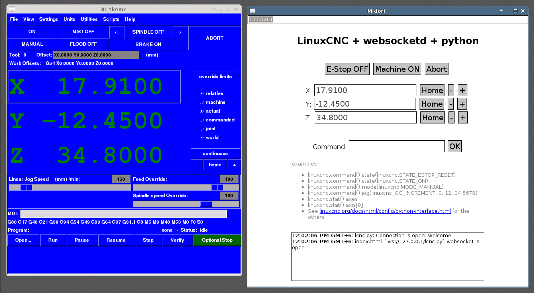This screenshot has height=293, width=534.
Task: Select the X axis position readout in tkemc
Action: 94,87
